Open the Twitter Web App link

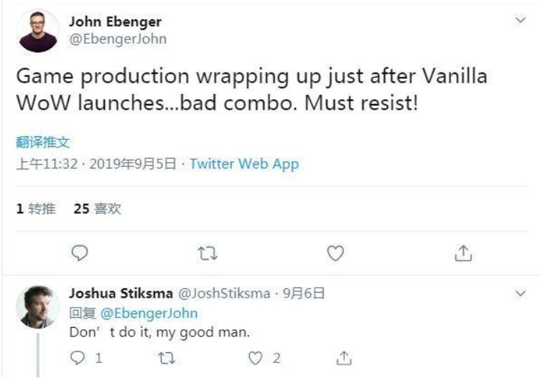click(x=244, y=164)
